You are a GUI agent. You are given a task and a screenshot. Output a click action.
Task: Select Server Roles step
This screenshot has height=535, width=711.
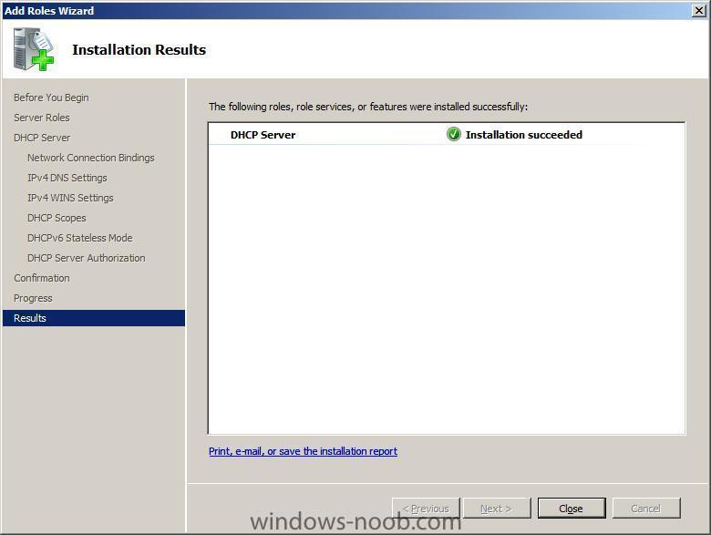[42, 118]
